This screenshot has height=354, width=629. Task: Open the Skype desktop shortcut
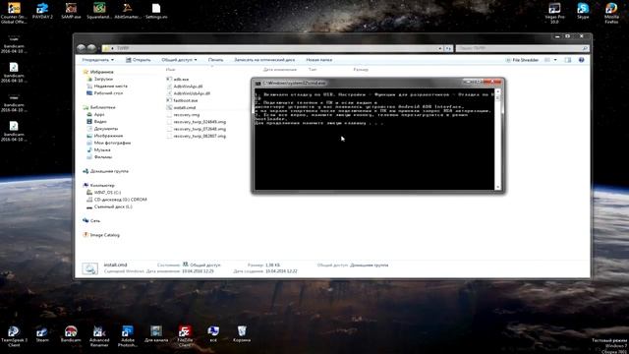583,11
